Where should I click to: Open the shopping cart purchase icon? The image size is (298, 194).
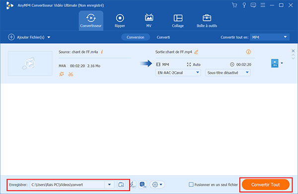tap(234, 5)
